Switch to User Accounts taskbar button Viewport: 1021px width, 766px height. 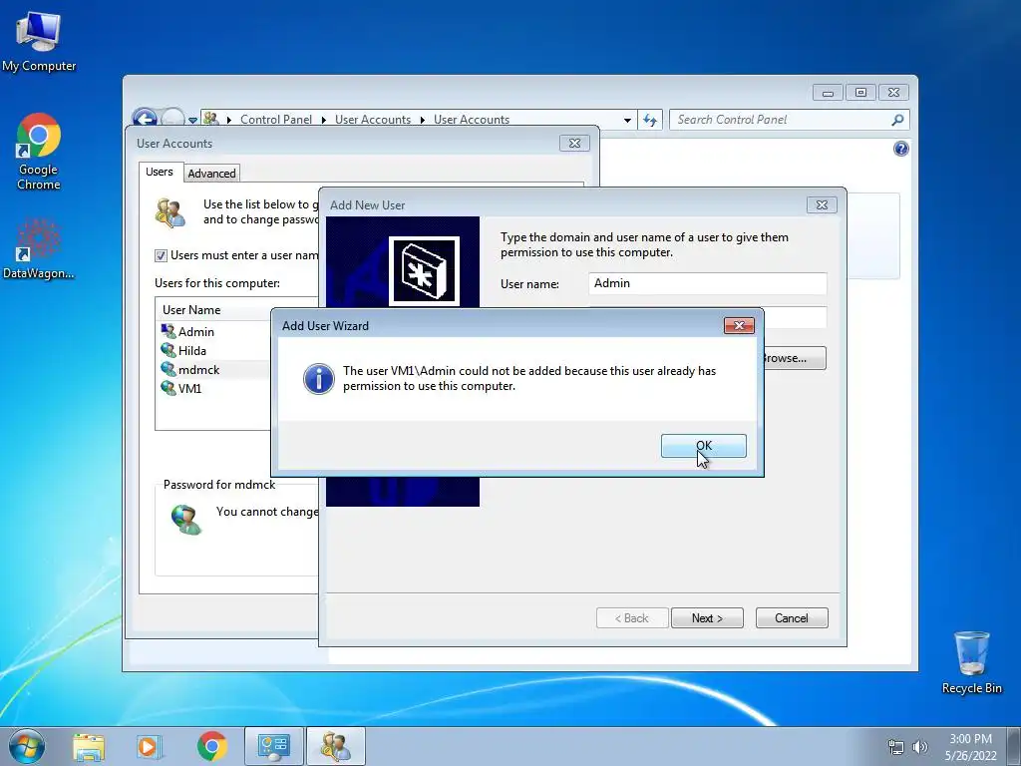coord(336,746)
